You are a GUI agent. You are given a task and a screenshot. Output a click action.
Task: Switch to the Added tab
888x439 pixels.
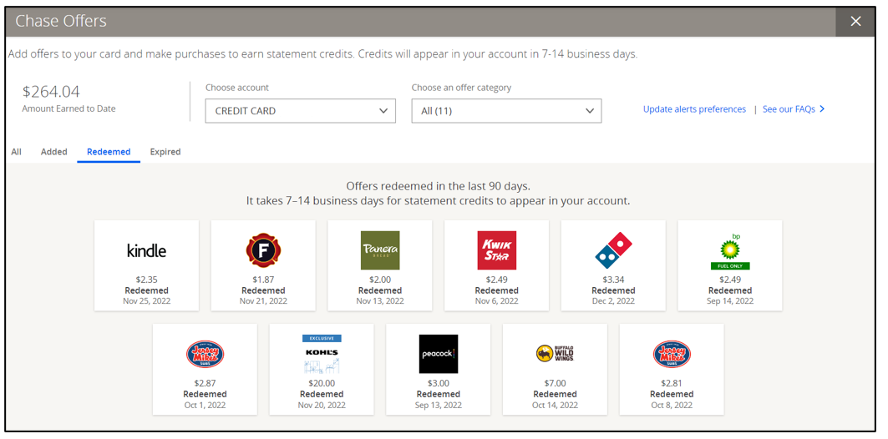click(x=53, y=152)
